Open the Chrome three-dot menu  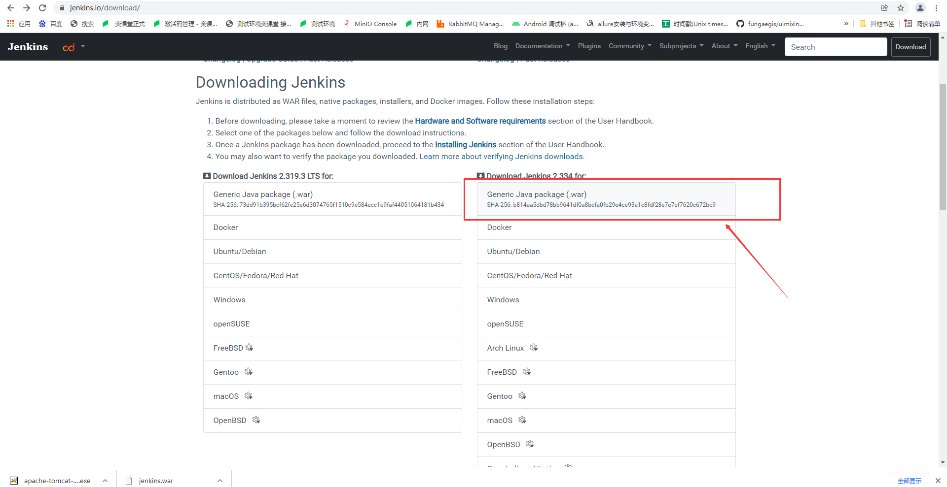(x=936, y=8)
